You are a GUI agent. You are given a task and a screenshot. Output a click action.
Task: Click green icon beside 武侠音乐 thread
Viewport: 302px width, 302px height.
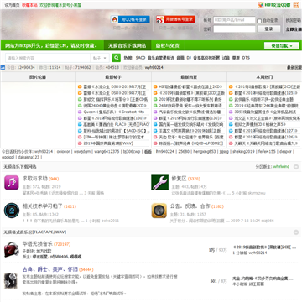231,99
